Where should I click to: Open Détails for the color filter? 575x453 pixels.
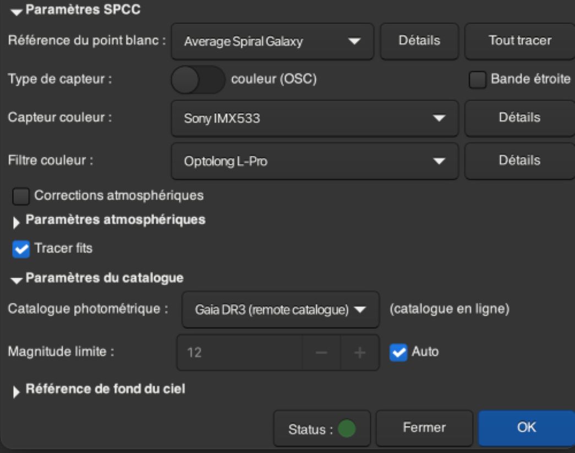519,162
